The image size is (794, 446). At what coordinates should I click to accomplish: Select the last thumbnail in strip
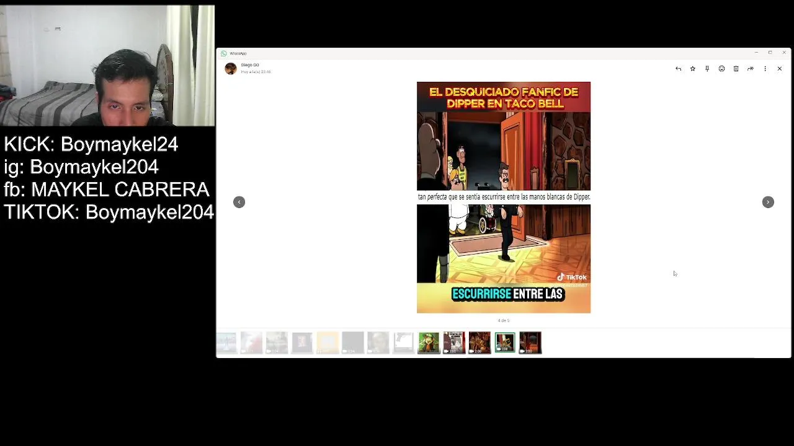pos(530,343)
